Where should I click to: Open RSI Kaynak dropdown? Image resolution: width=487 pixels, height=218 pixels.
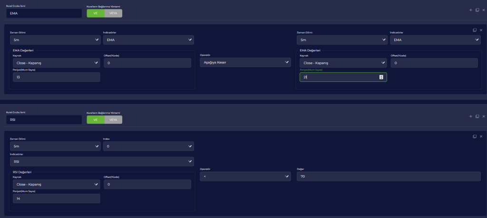(56, 184)
